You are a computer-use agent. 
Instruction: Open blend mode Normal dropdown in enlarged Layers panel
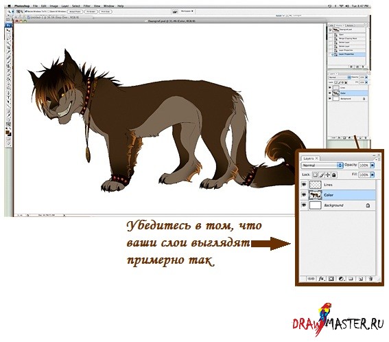point(322,166)
